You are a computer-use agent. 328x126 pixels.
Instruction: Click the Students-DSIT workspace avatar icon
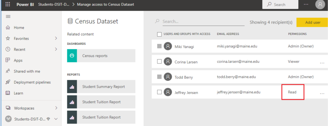[x=9, y=119]
